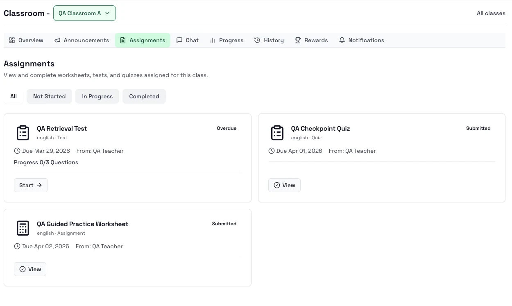Click the clock icon next to Due Mar 29, 2026
512x306 pixels.
pos(17,151)
